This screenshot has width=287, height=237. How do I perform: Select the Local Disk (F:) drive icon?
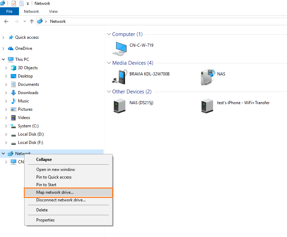pos(13,143)
